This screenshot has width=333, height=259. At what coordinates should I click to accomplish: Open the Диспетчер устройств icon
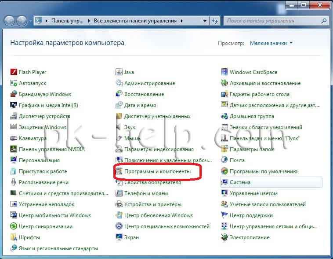pyautogui.click(x=14, y=116)
